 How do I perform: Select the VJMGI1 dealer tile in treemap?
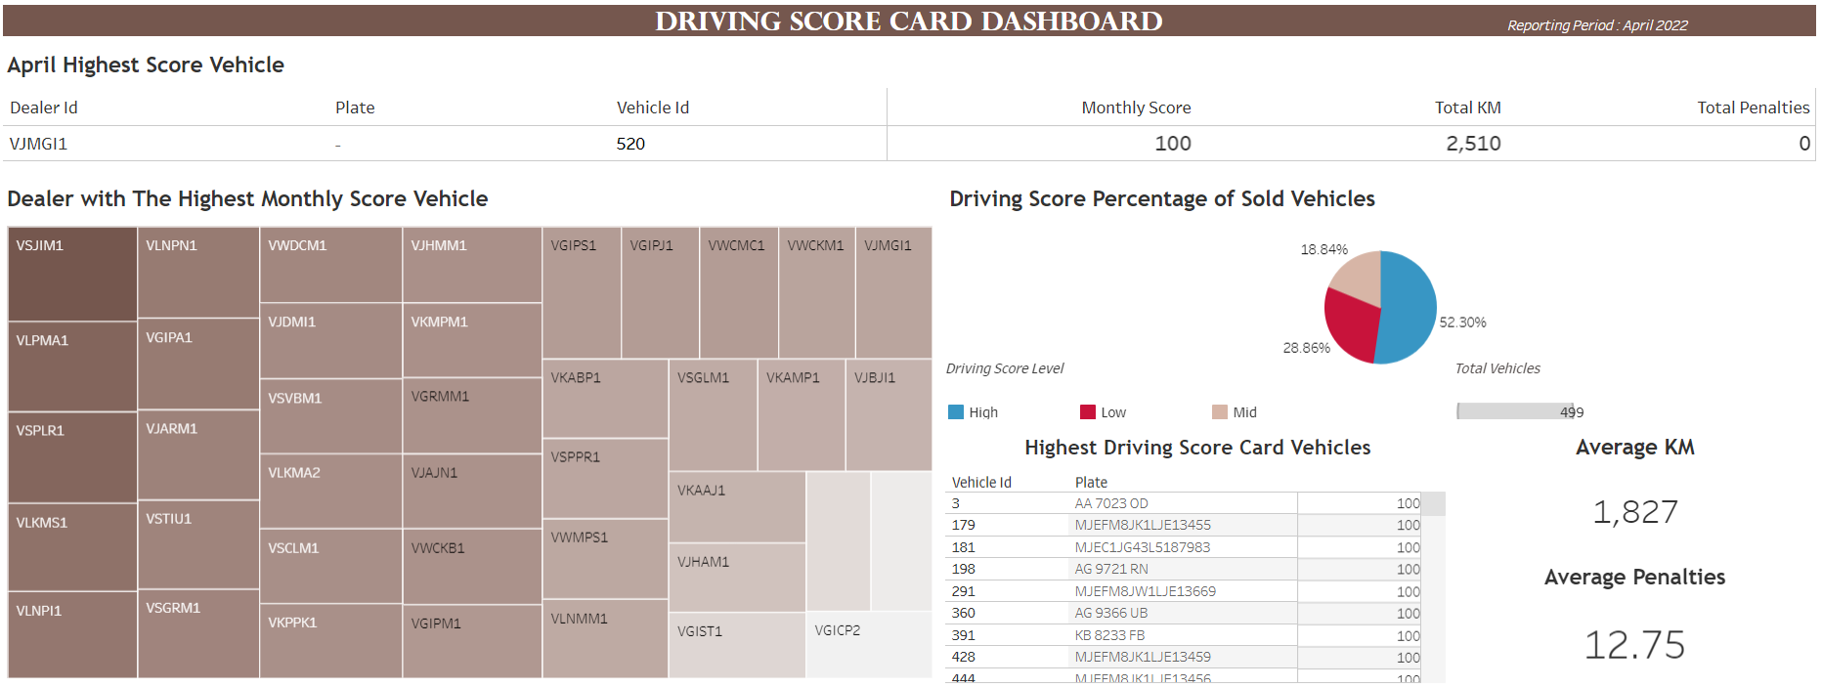893,293
